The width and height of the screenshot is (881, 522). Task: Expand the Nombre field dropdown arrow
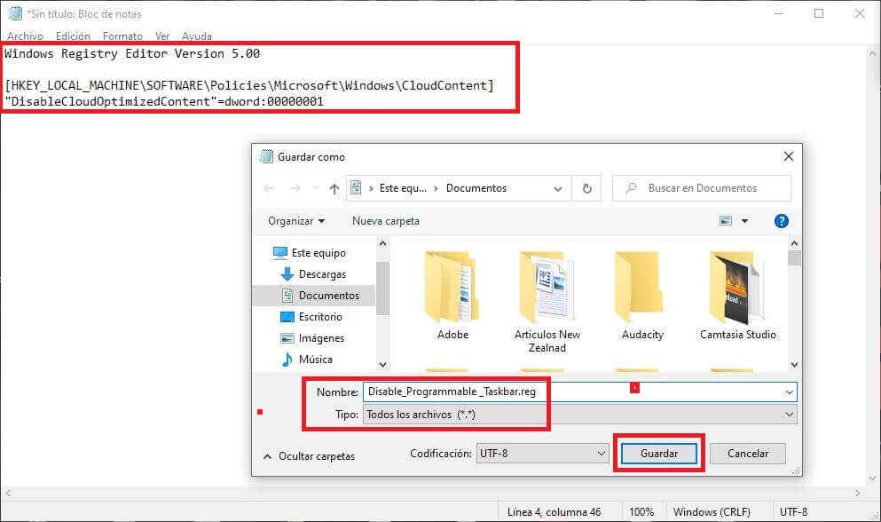pyautogui.click(x=790, y=392)
